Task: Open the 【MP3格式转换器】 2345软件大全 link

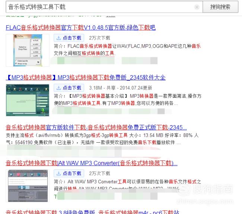Action: pos(86,78)
